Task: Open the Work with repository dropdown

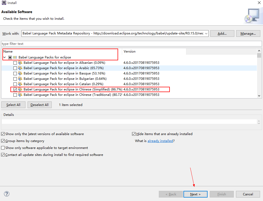Action: click(x=206, y=33)
